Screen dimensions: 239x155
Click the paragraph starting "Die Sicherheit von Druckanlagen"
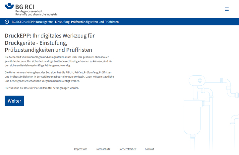point(58,61)
